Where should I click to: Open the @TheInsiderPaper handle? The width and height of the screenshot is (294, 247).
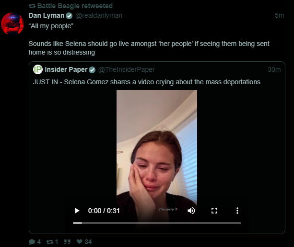point(127,69)
